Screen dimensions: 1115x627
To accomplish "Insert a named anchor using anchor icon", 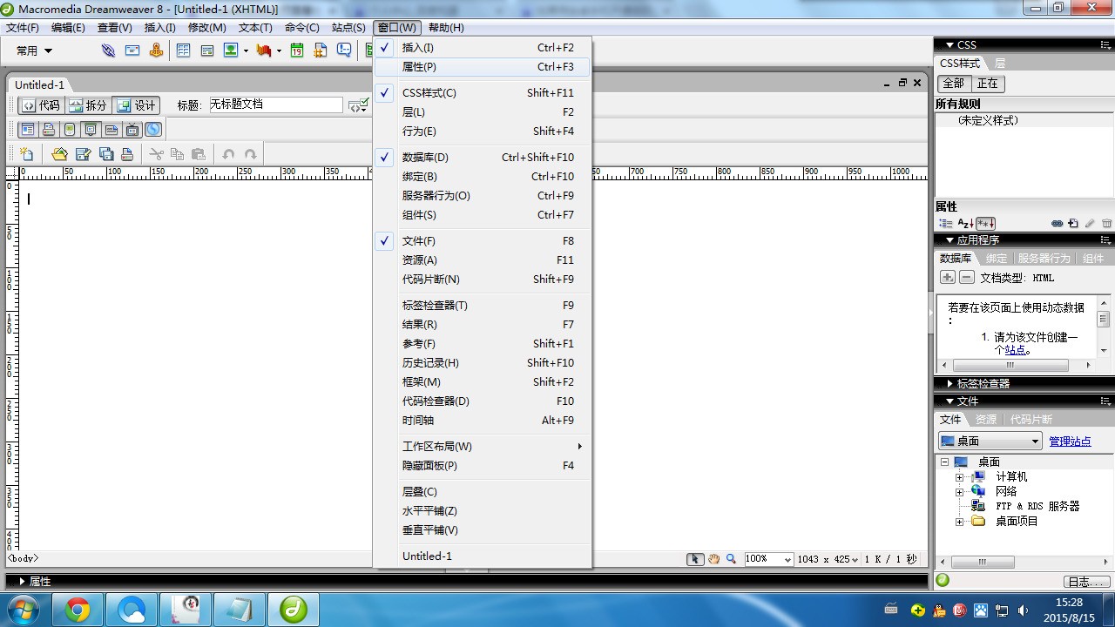I will [156, 51].
